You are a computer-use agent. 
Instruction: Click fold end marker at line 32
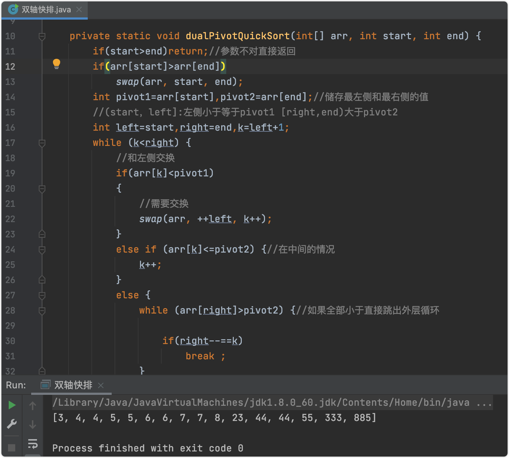coord(42,371)
